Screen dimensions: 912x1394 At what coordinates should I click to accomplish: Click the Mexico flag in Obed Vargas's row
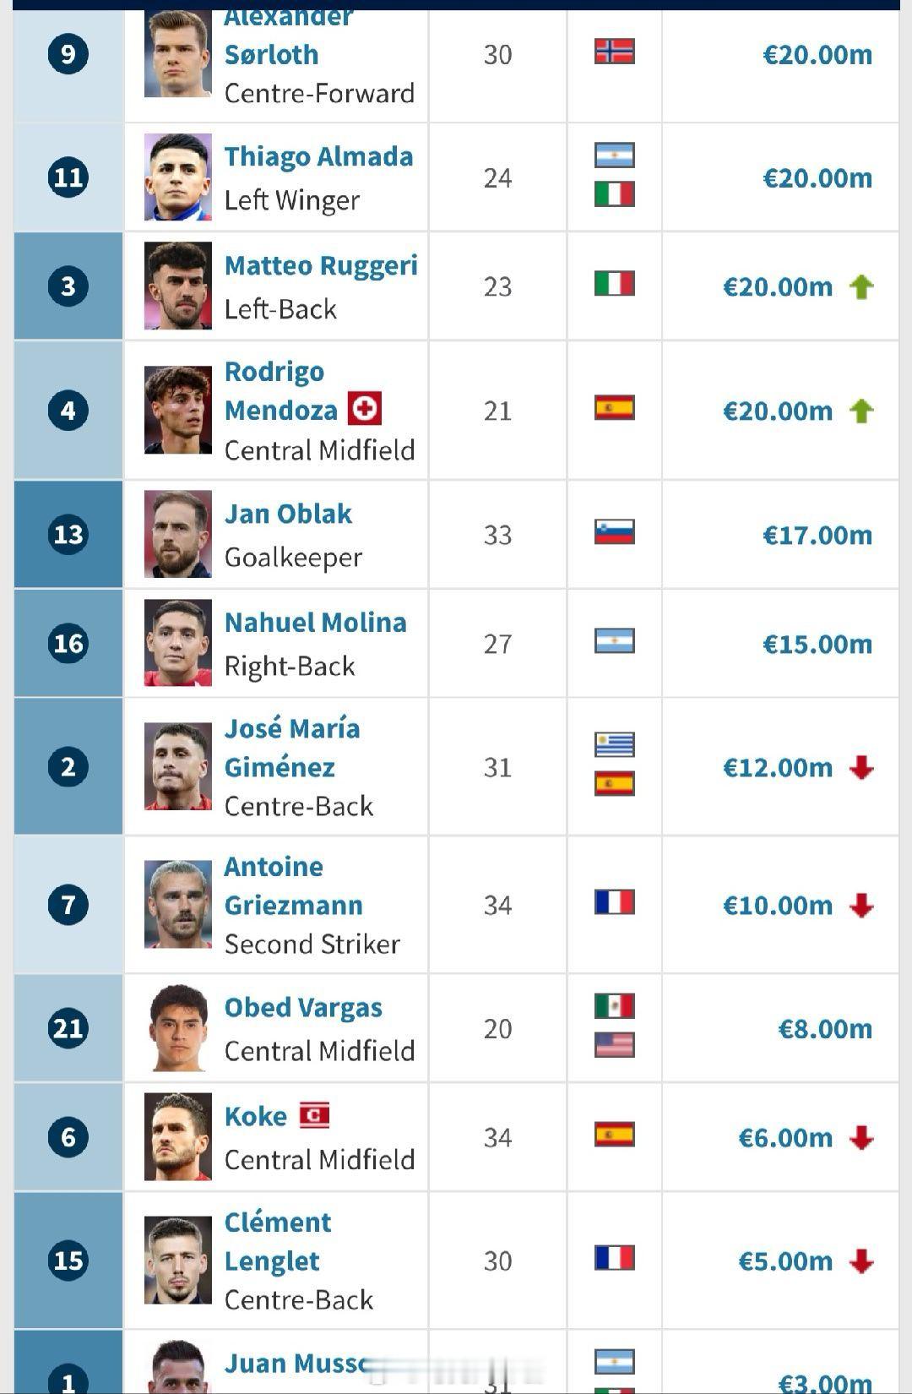click(x=614, y=1006)
